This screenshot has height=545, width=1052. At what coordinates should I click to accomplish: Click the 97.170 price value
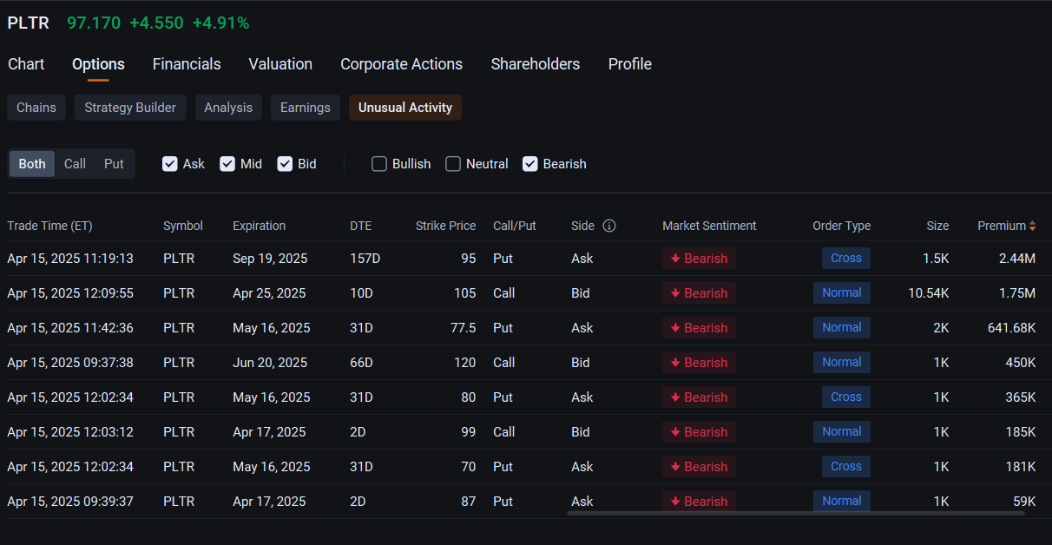tap(94, 23)
